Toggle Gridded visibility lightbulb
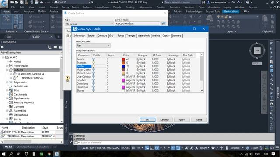 click(93, 80)
